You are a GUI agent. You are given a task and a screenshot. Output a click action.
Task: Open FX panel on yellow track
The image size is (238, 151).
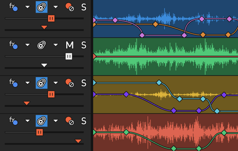13,83
